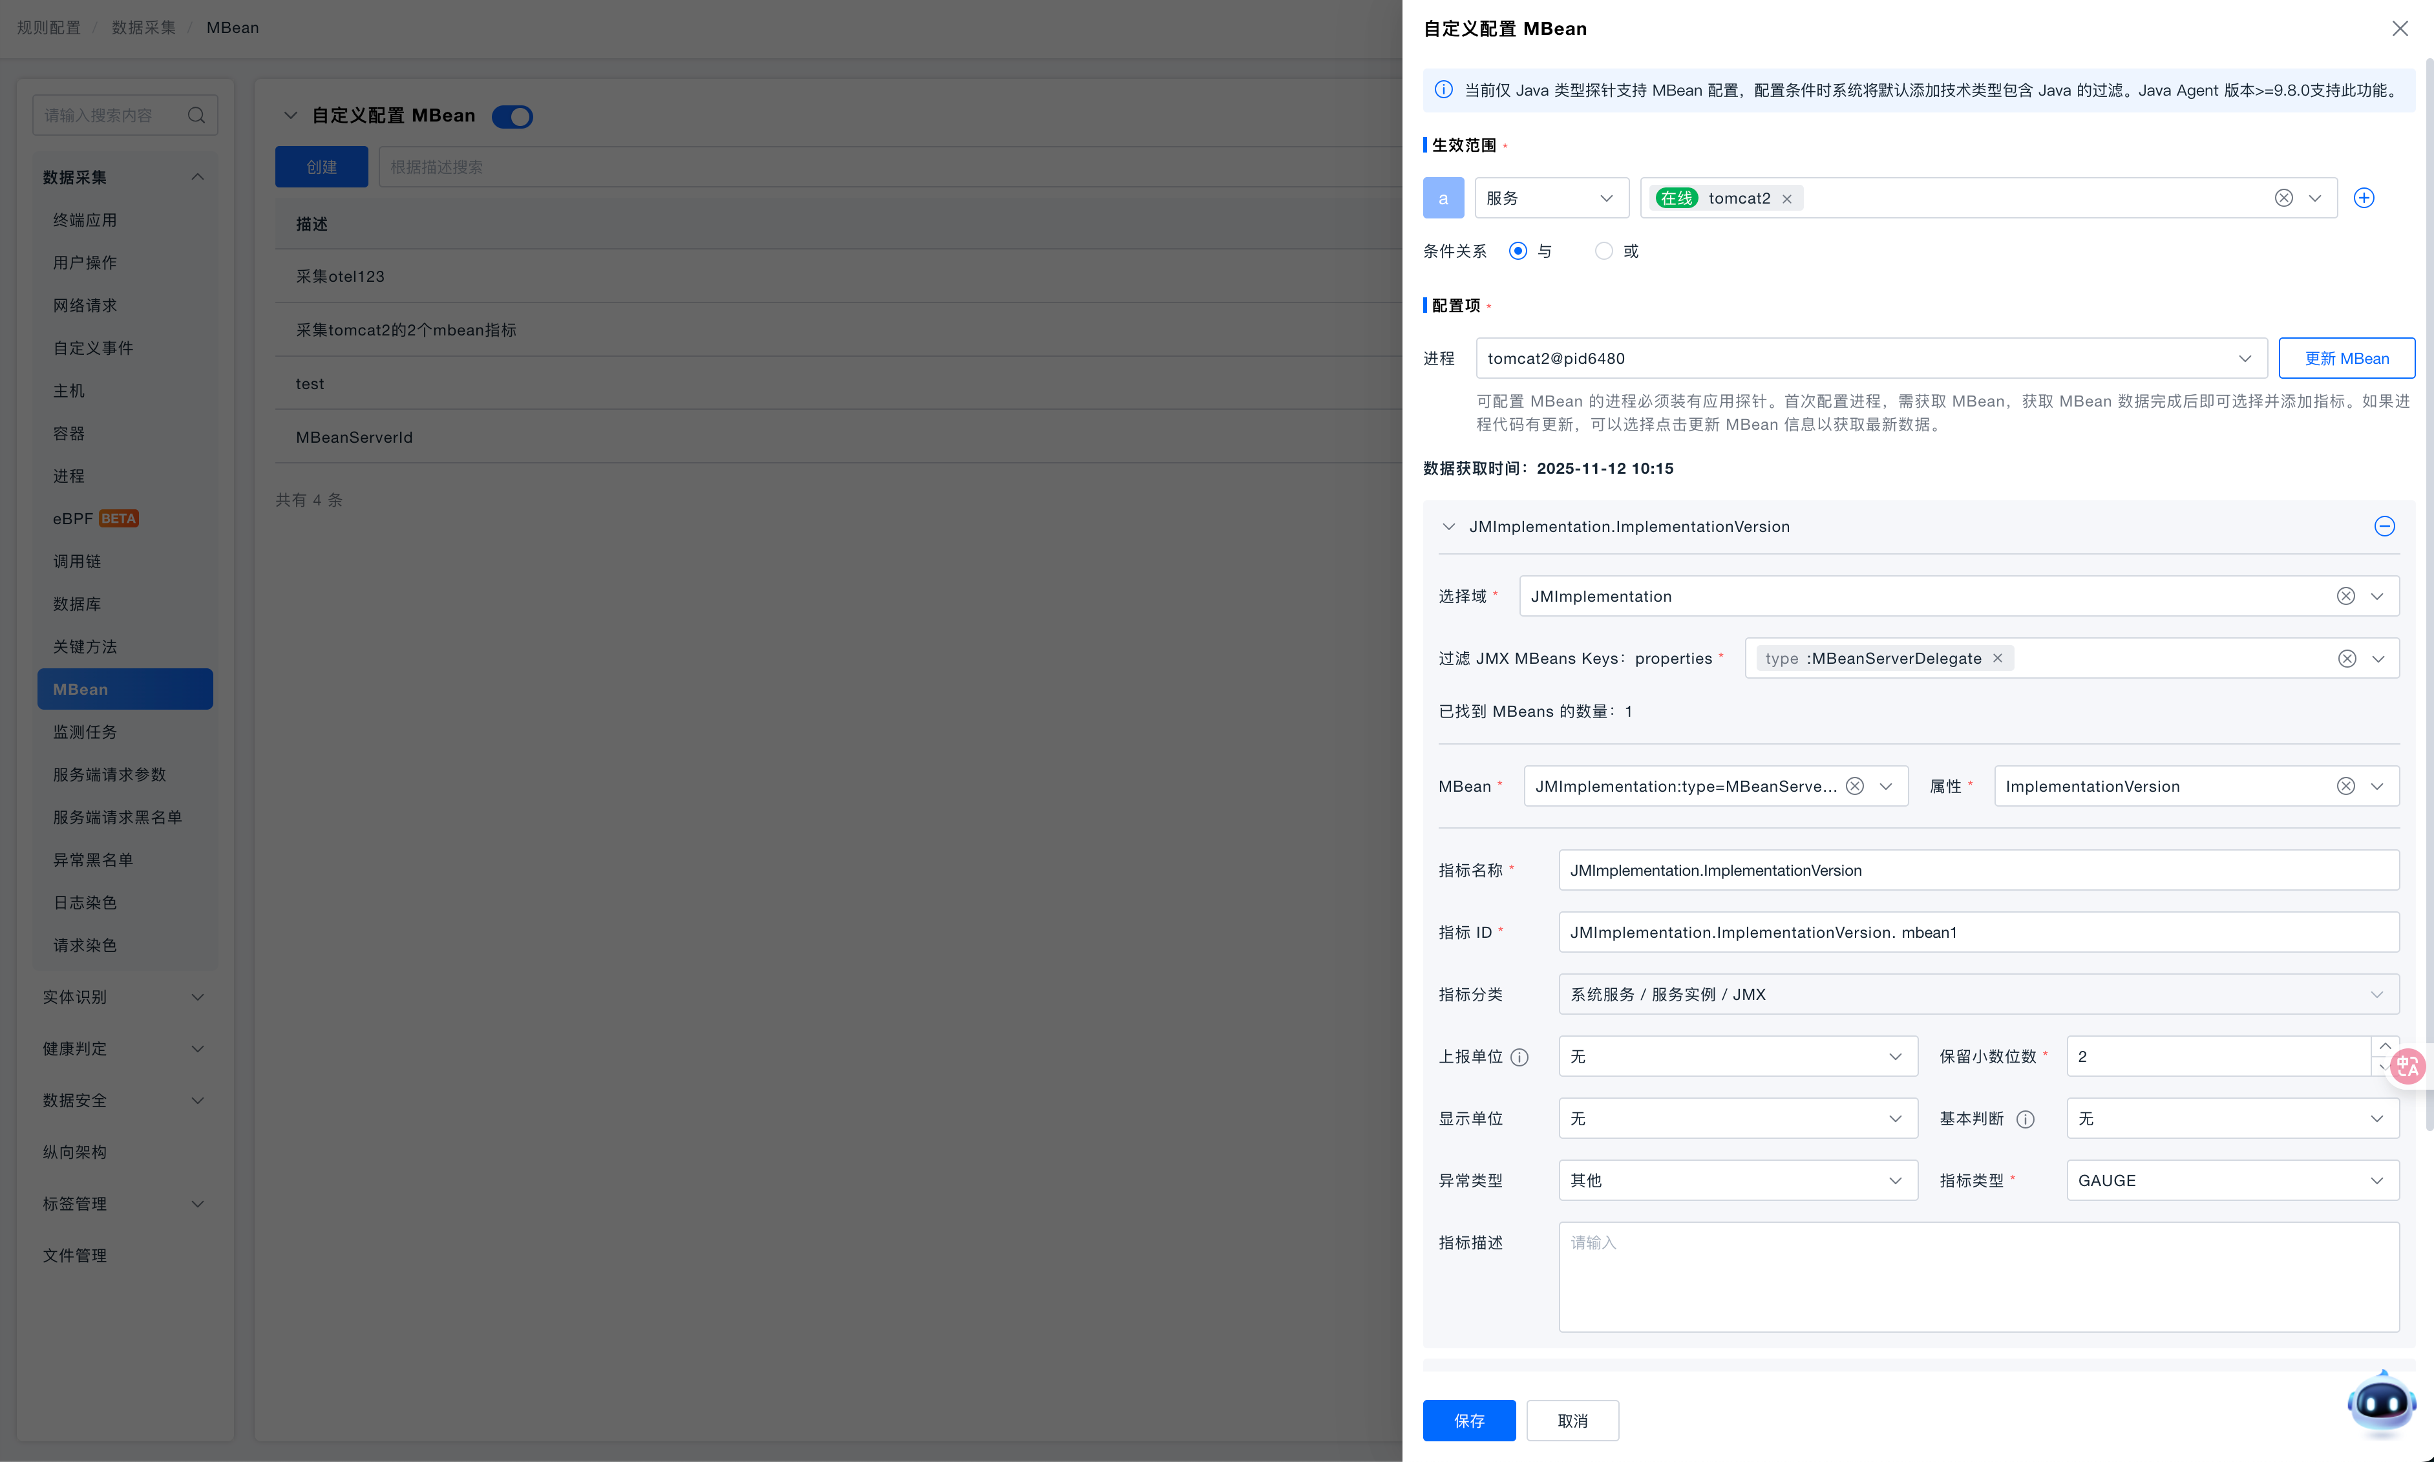Select the 与 condition radio button

coord(1518,251)
